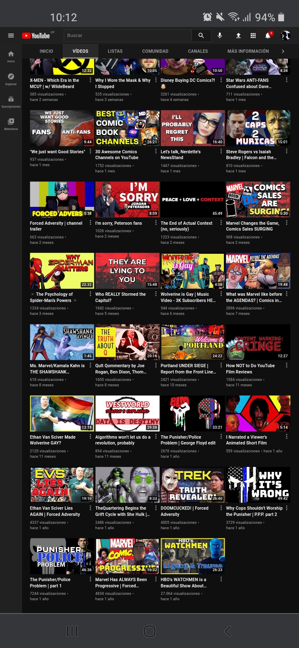The height and width of the screenshot is (648, 299).
Task: Open options for Steve Rogers vs Isaiah Bradley
Action: 287,152
